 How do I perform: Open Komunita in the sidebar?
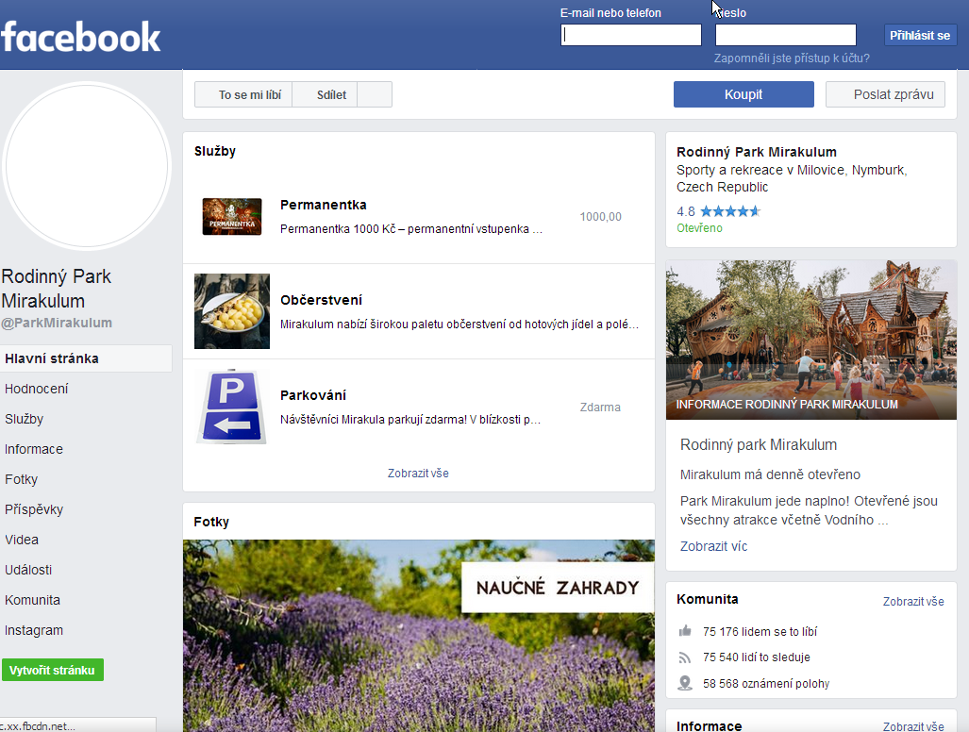pos(33,601)
